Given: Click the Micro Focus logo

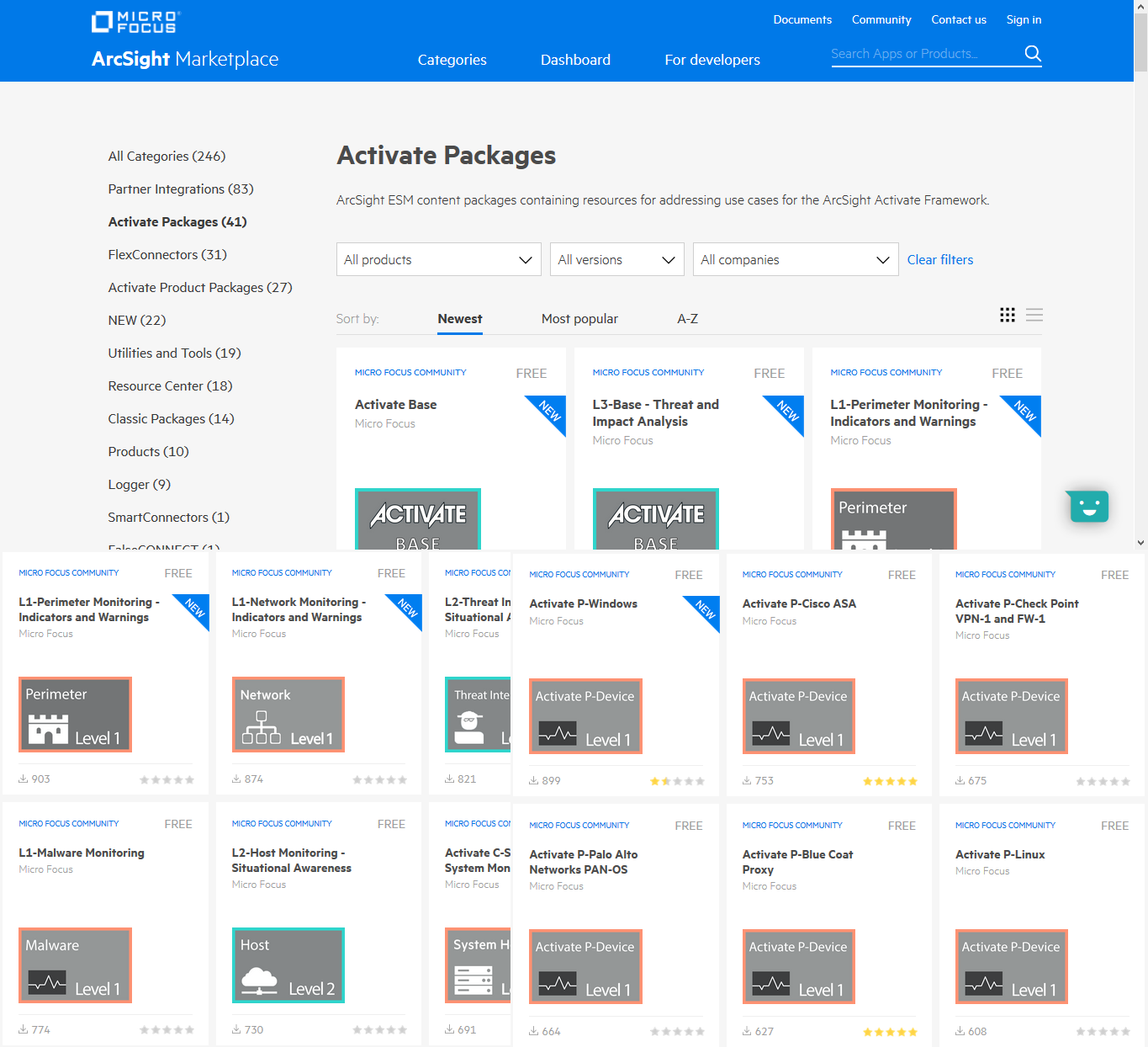Looking at the screenshot, I should point(136,22).
